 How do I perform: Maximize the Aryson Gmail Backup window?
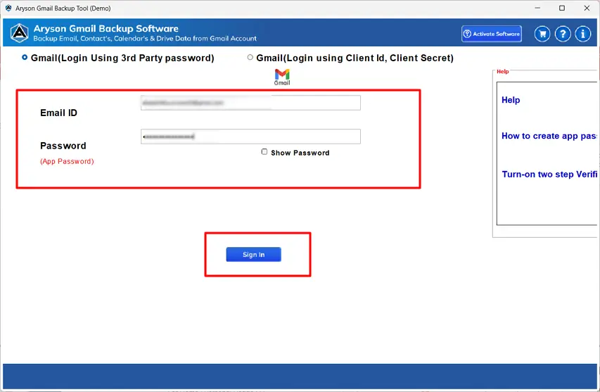pyautogui.click(x=562, y=8)
